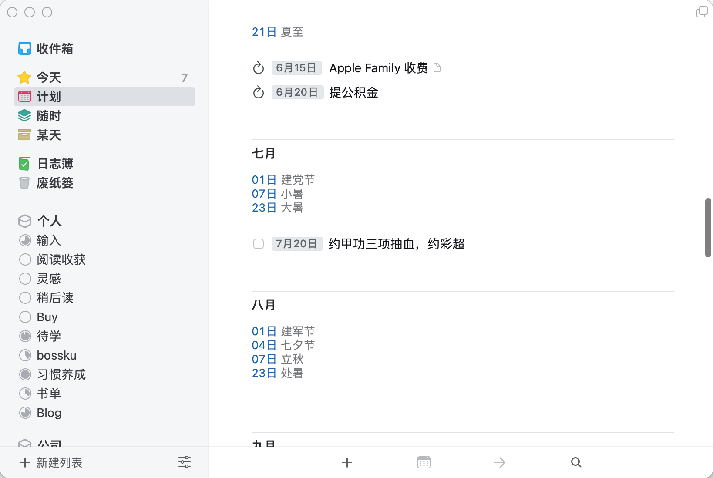Click the search magnifier icon
Image resolution: width=713 pixels, height=478 pixels.
[x=576, y=462]
